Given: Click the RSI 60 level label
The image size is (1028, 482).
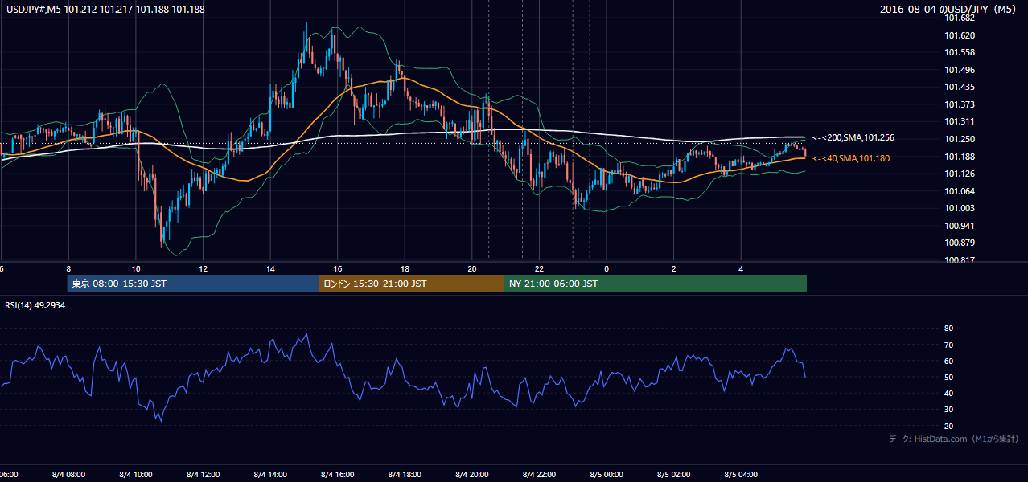Looking at the screenshot, I should coord(948,361).
